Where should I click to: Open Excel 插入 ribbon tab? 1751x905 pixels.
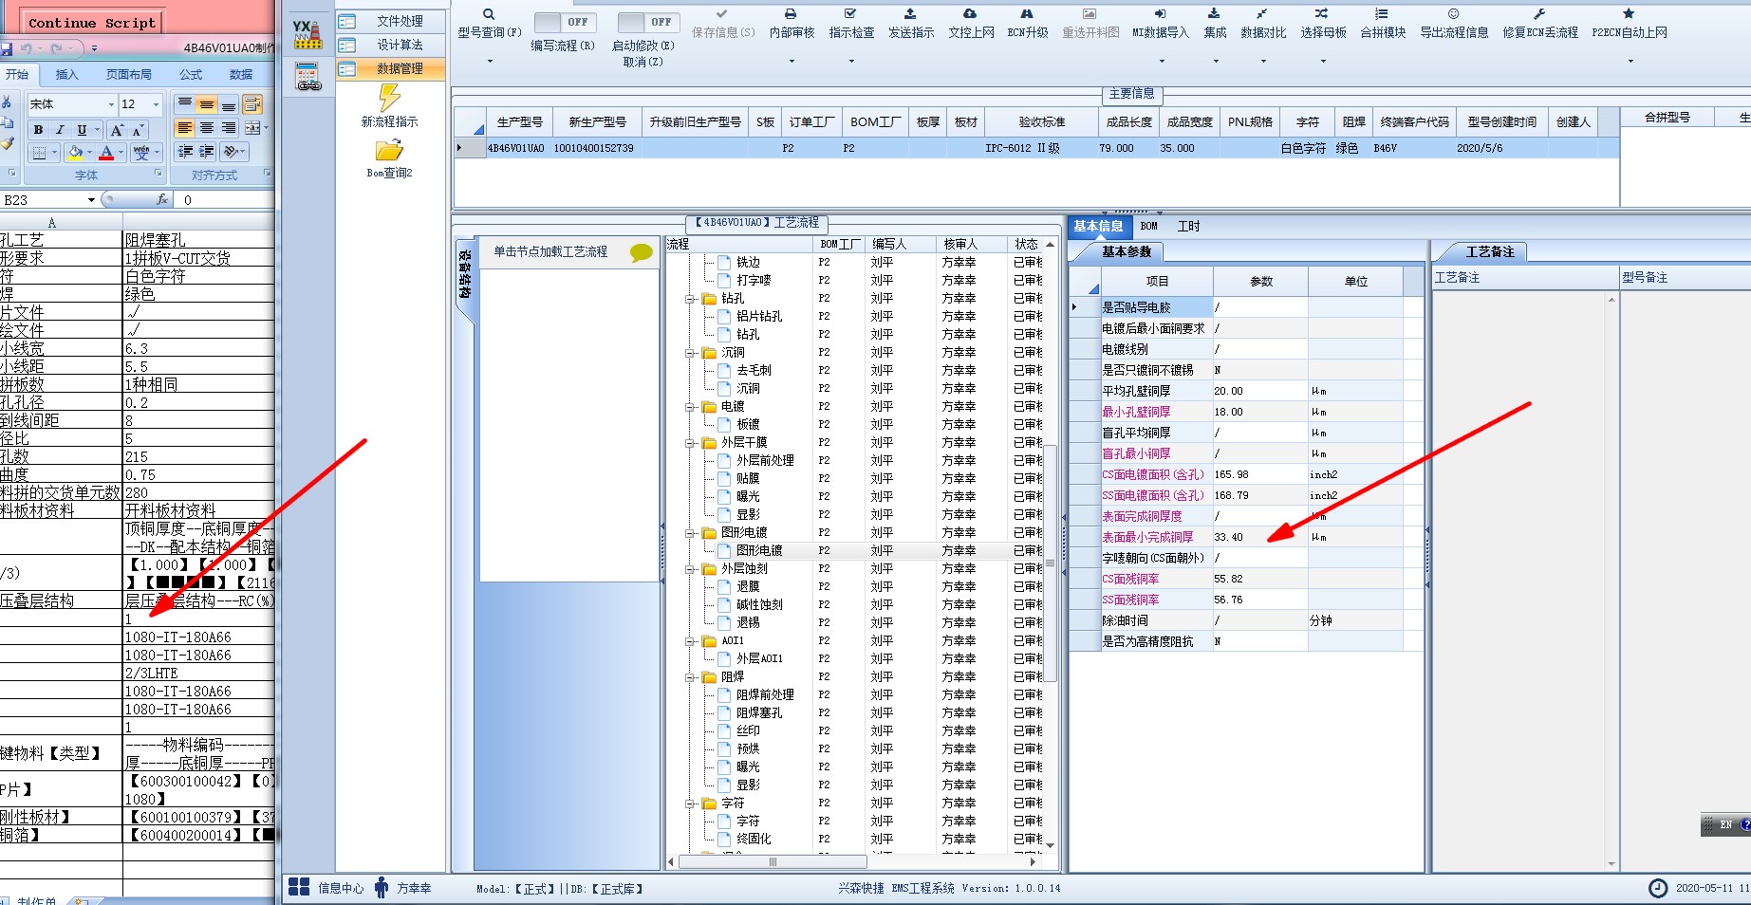[66, 74]
